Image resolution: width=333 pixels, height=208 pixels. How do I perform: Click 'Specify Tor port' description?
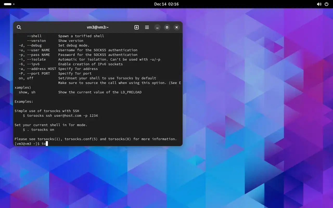pos(75,73)
